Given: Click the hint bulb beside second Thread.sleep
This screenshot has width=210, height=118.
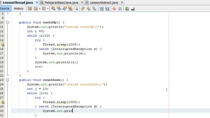Looking at the screenshot, I should 3,102.
